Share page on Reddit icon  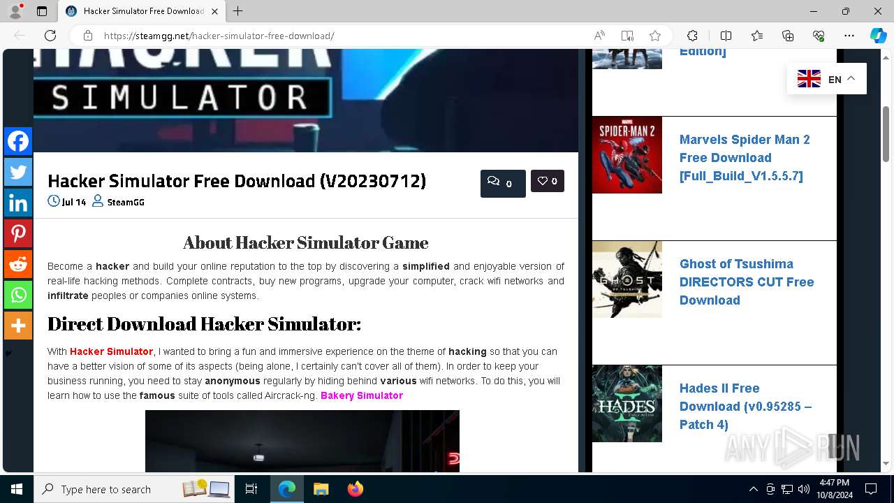[x=18, y=264]
